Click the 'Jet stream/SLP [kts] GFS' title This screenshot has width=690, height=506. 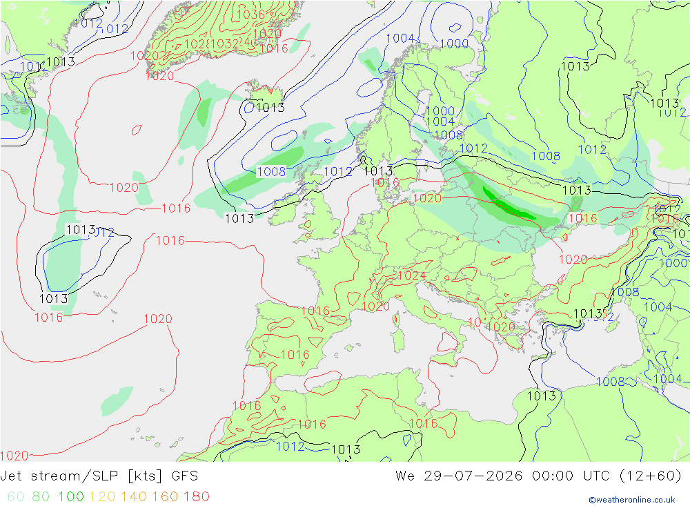[99, 476]
